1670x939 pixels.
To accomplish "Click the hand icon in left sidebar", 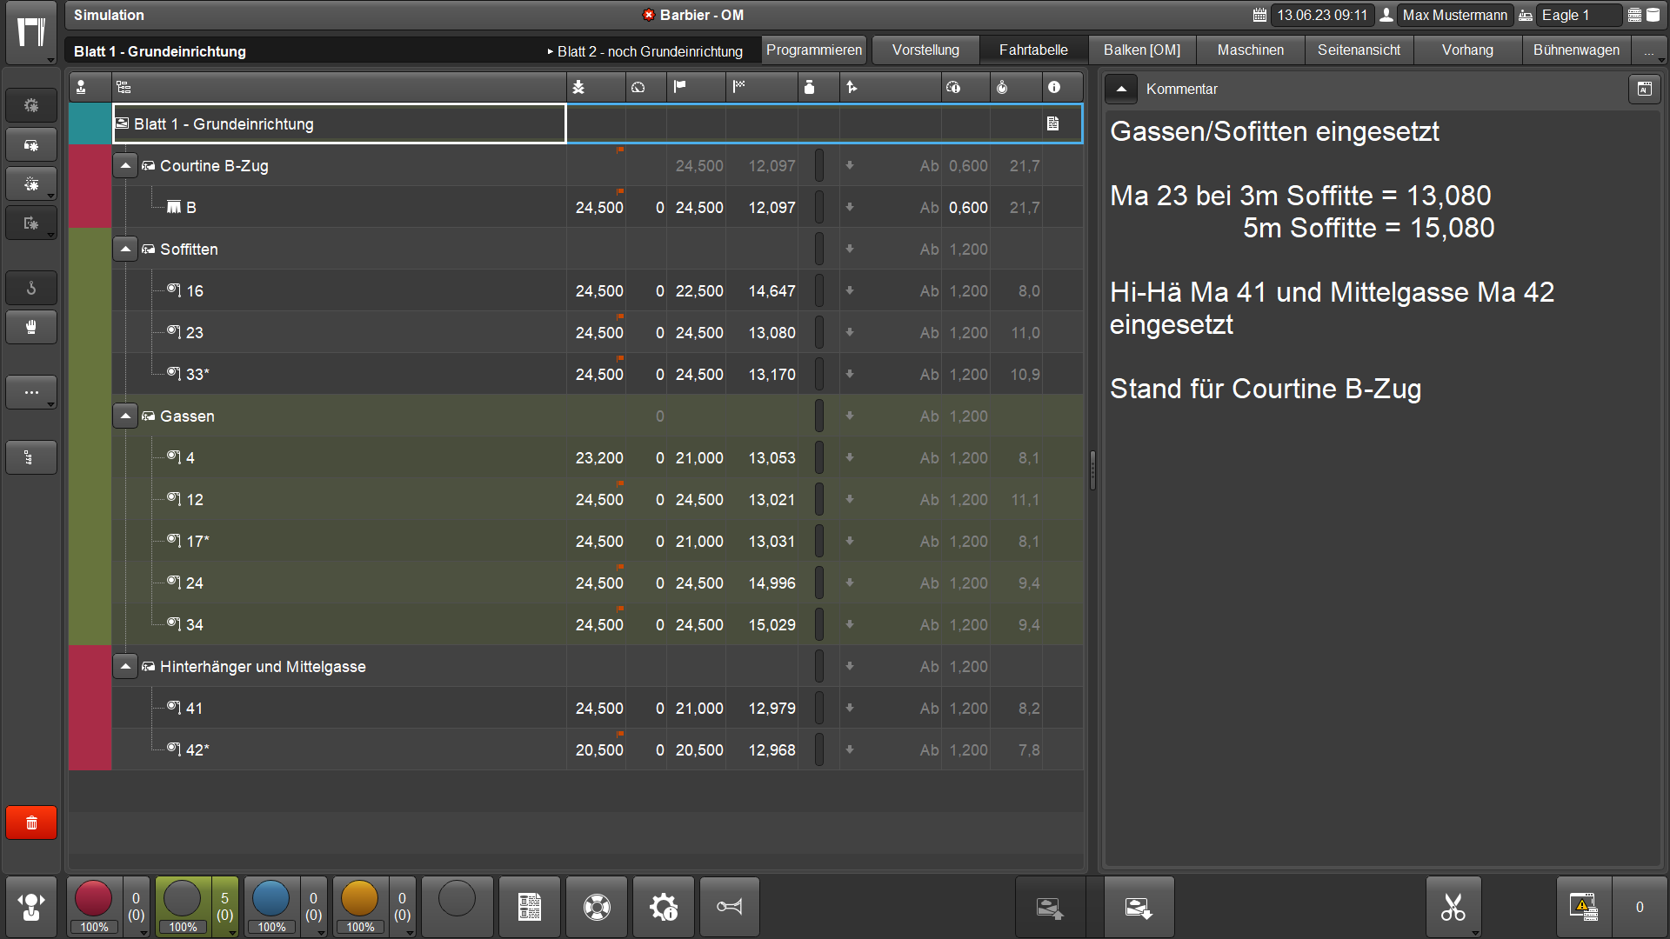I will click(31, 328).
